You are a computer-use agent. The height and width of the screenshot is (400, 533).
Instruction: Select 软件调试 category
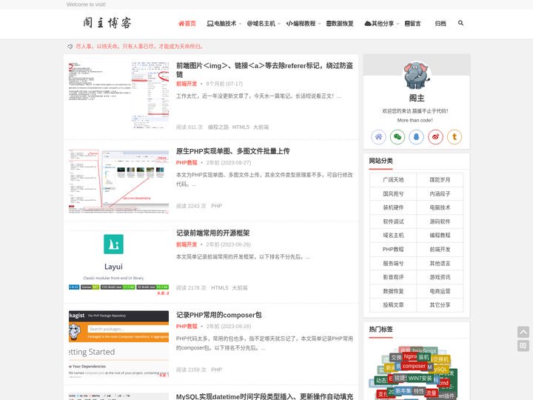tap(393, 221)
